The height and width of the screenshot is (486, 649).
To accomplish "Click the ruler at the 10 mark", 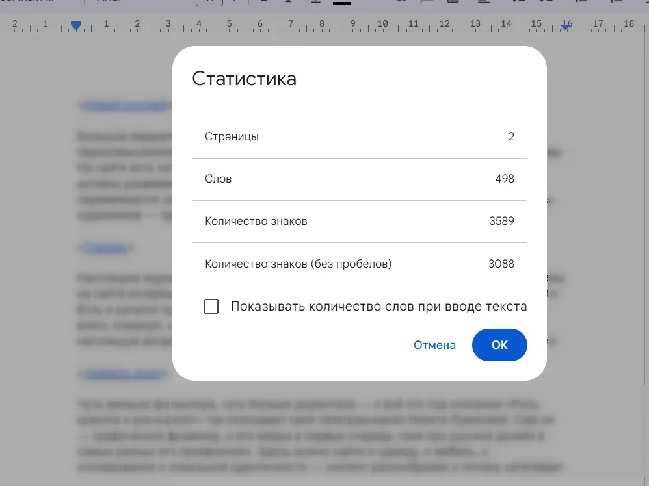I will click(x=383, y=24).
